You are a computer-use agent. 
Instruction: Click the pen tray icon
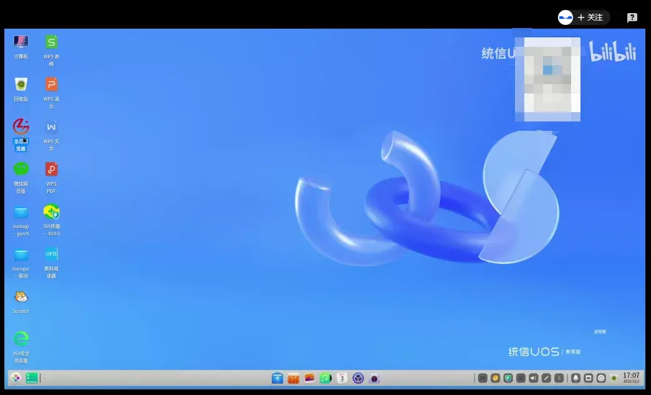tap(546, 378)
